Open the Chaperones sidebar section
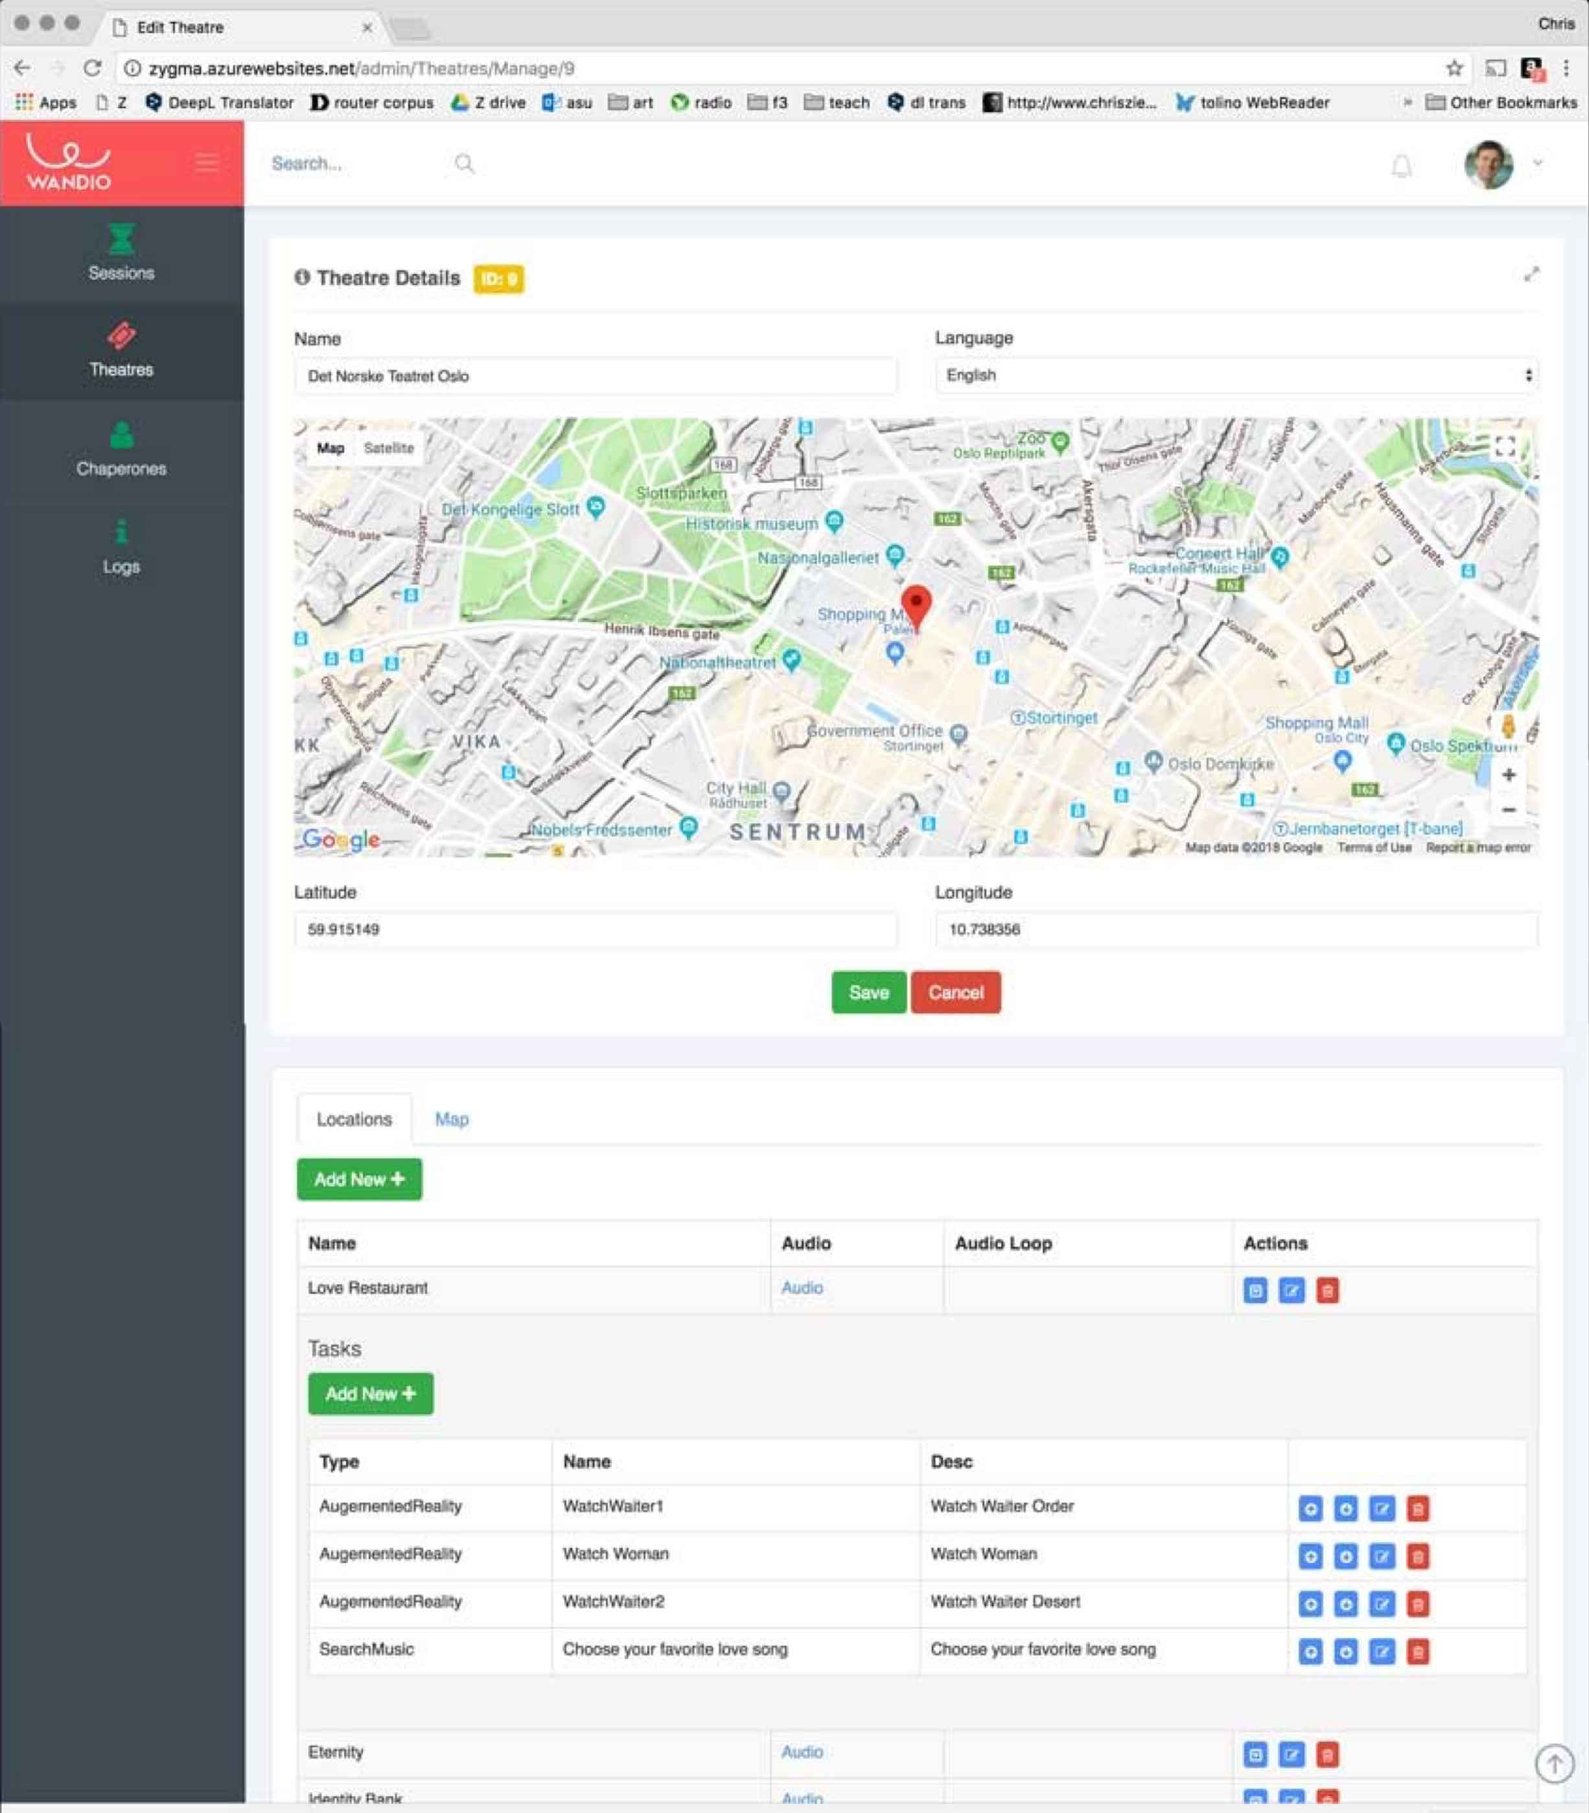The width and height of the screenshot is (1589, 1813). pos(121,450)
